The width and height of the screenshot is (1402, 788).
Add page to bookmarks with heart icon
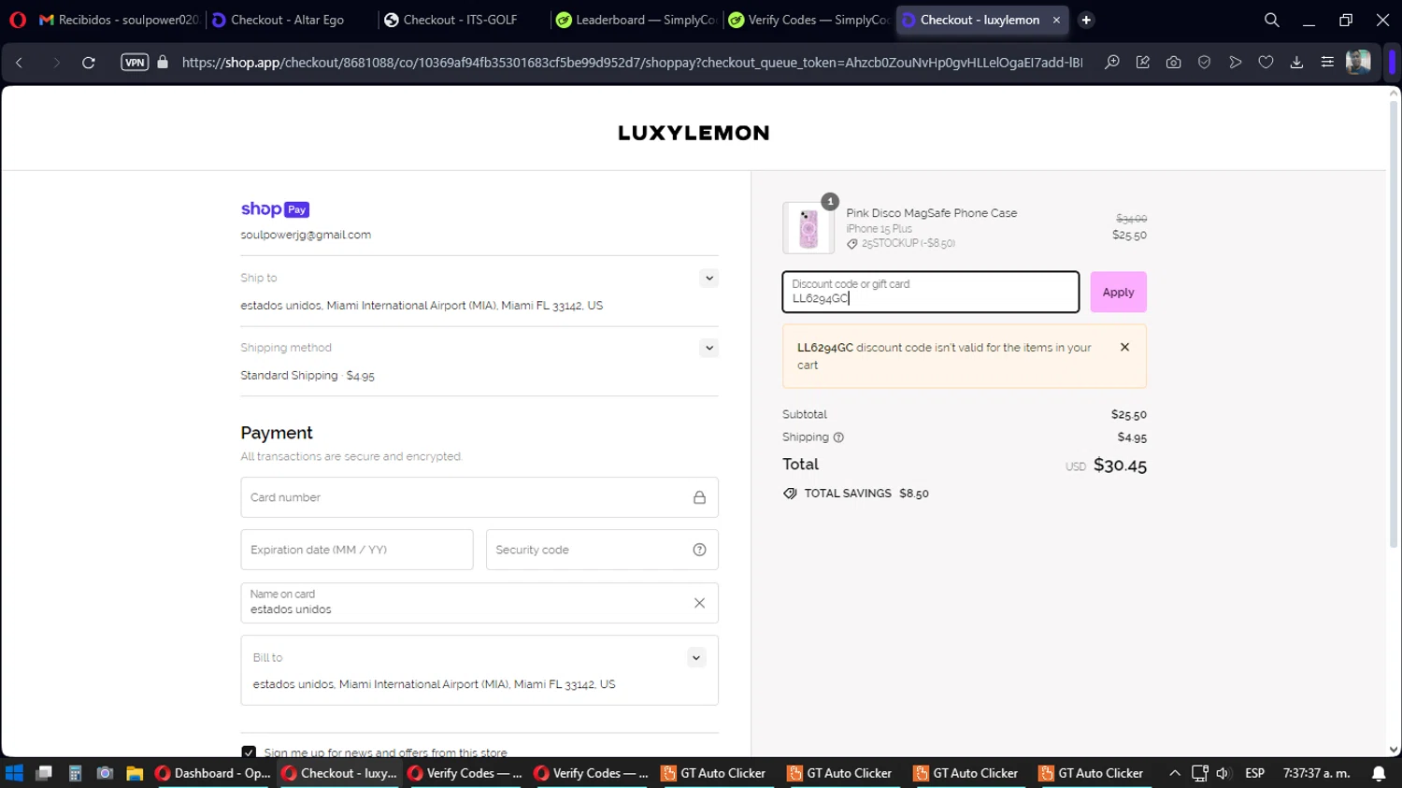click(x=1266, y=63)
